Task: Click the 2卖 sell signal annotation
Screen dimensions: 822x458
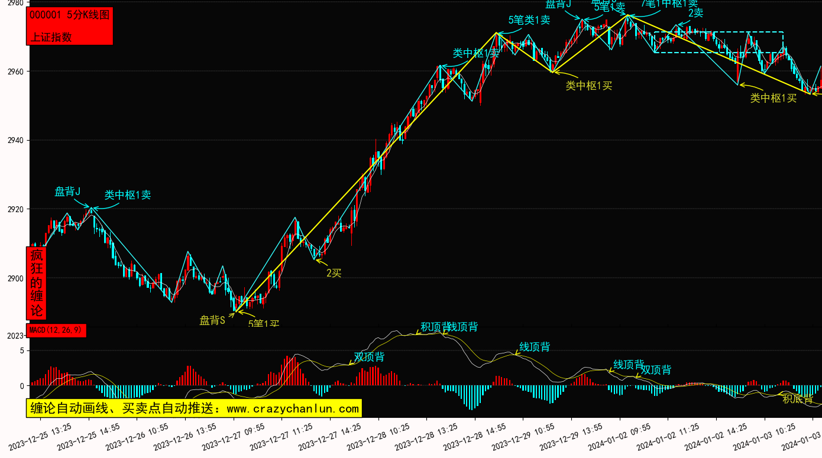Action: (x=695, y=13)
